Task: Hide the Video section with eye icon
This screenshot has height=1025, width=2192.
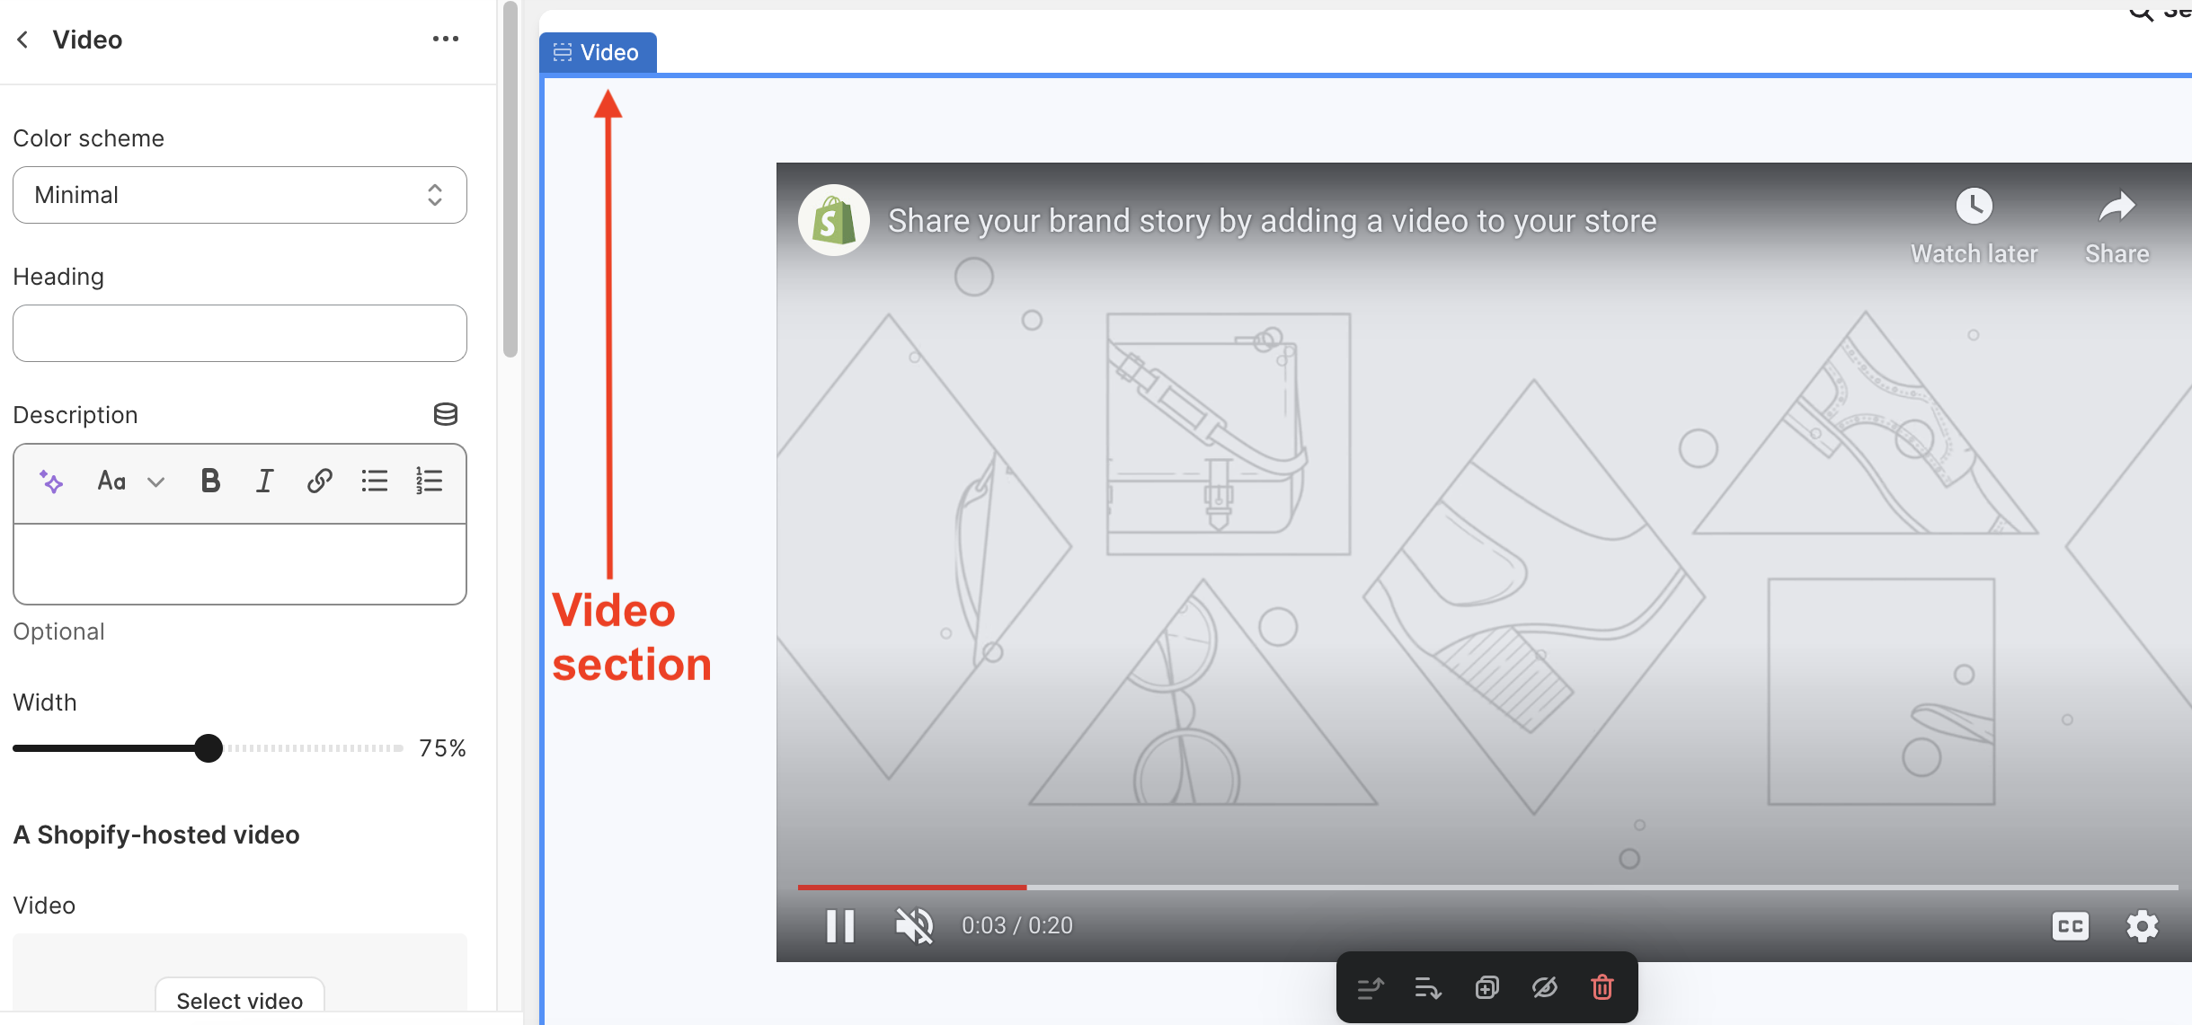Action: coord(1545,988)
